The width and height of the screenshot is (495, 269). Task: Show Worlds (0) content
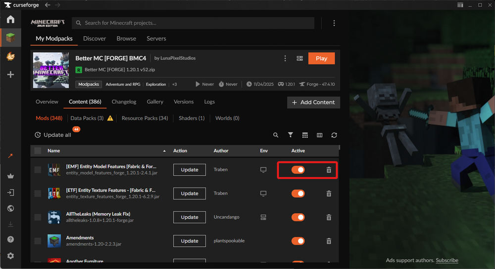click(x=227, y=118)
